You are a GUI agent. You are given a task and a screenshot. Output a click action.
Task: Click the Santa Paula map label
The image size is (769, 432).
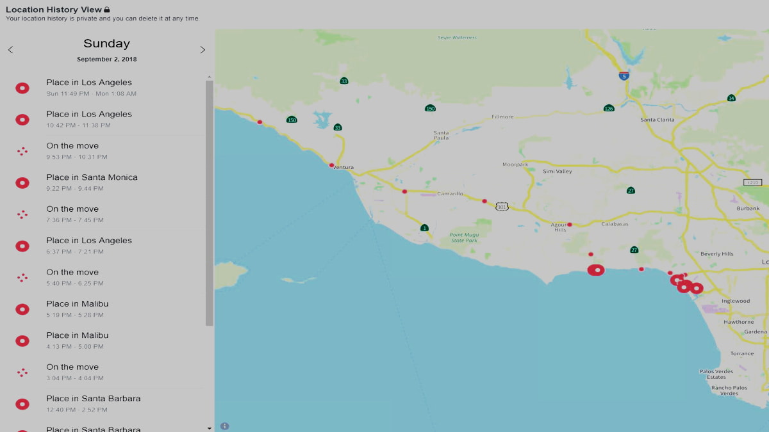441,135
